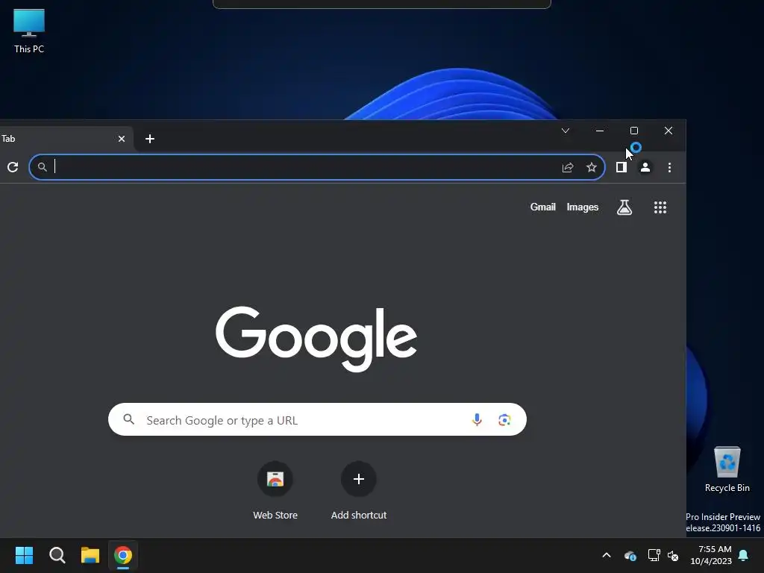The height and width of the screenshot is (573, 764).
Task: Open network status tray icon
Action: tap(654, 555)
